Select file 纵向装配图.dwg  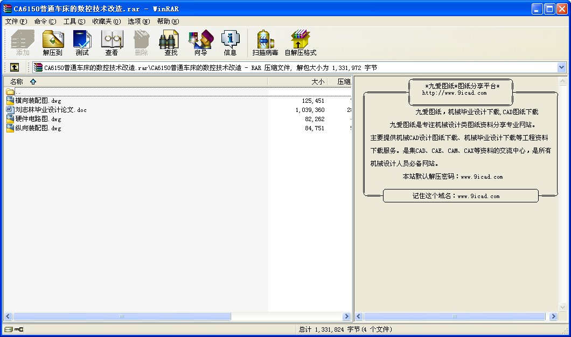[38, 128]
